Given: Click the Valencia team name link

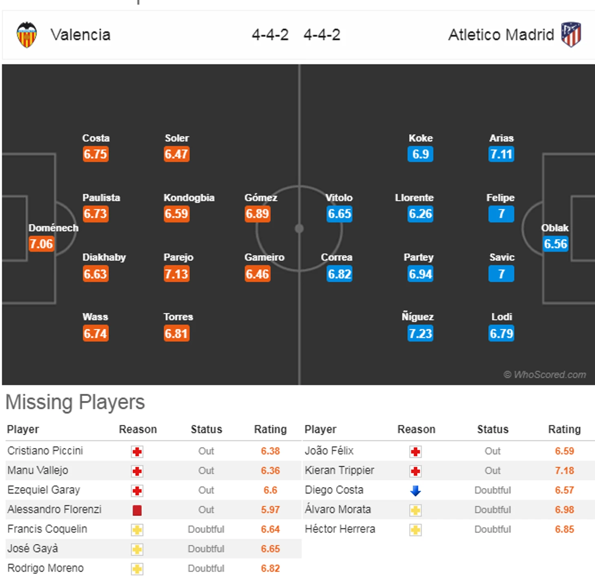Looking at the screenshot, I should tap(80, 35).
